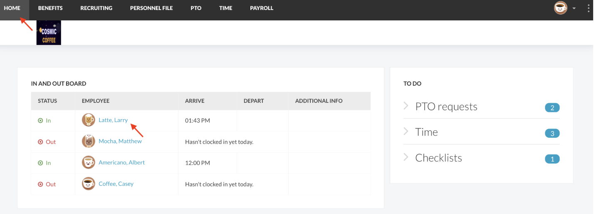The image size is (594, 214).
Task: Switch to the Recruiting menu
Action: [x=96, y=8]
